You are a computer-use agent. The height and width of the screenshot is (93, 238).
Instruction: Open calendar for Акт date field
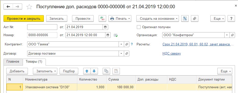point(105,27)
